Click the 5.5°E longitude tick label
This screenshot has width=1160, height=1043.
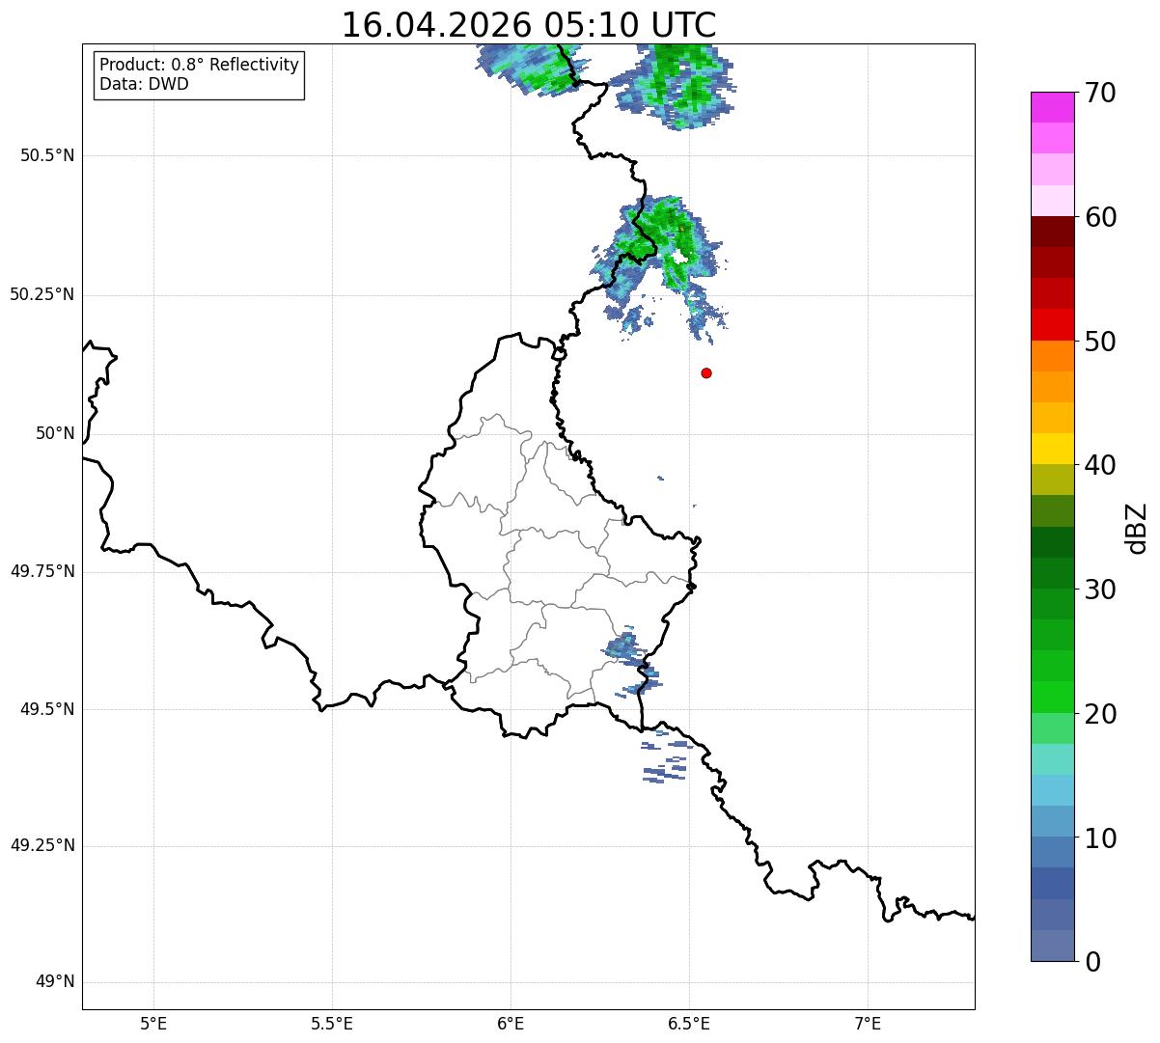tap(332, 1023)
